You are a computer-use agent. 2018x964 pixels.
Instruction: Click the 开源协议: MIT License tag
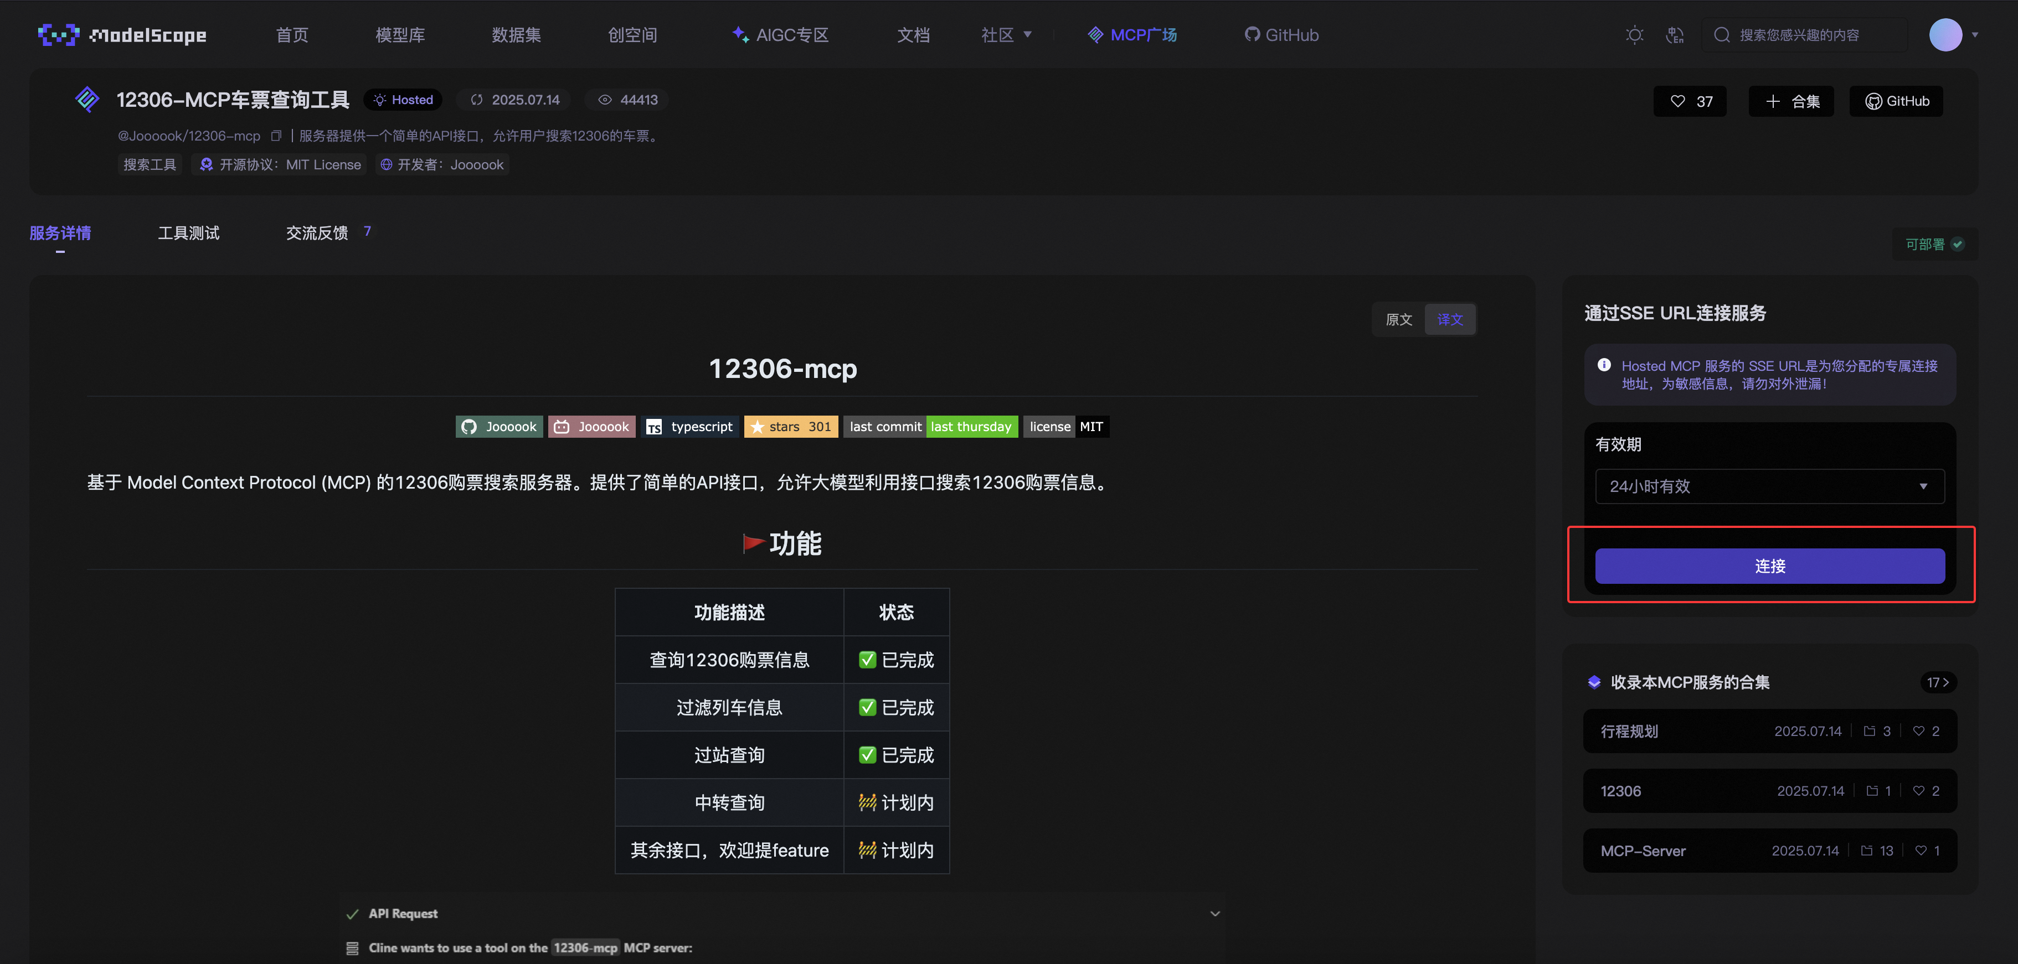coord(280,164)
